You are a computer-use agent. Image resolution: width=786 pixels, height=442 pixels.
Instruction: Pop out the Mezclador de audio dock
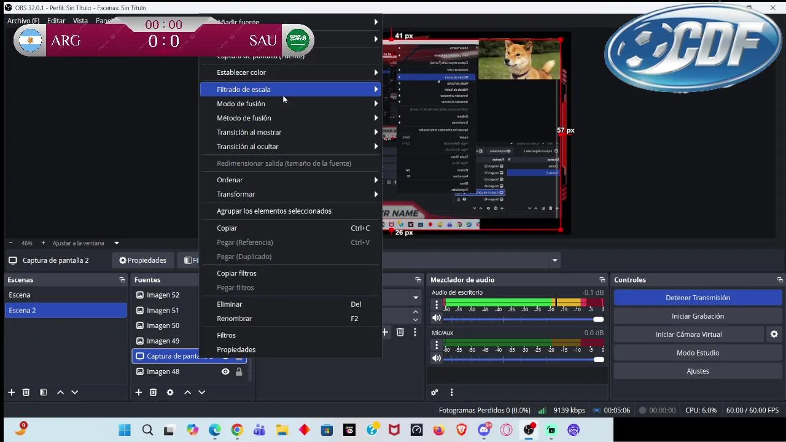(x=602, y=280)
